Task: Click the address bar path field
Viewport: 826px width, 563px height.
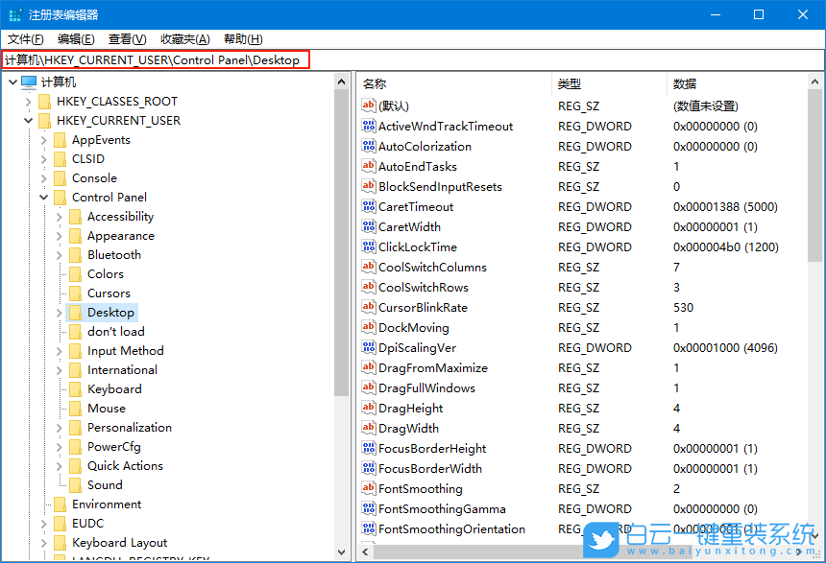Action: pos(192,59)
